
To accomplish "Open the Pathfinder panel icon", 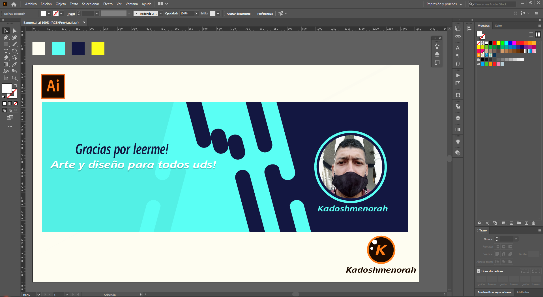I will (458, 107).
